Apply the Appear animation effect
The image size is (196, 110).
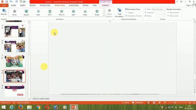coord(26,12)
